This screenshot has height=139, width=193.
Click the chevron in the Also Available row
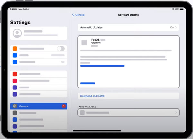tap(176, 113)
